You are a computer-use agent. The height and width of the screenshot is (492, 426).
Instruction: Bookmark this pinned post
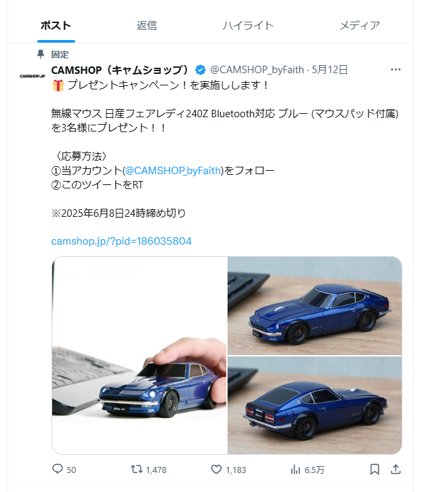point(375,470)
